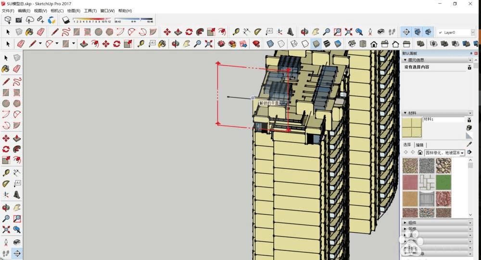Click the Zoom Extents icon
The width and height of the screenshot is (481, 260).
point(349,32)
